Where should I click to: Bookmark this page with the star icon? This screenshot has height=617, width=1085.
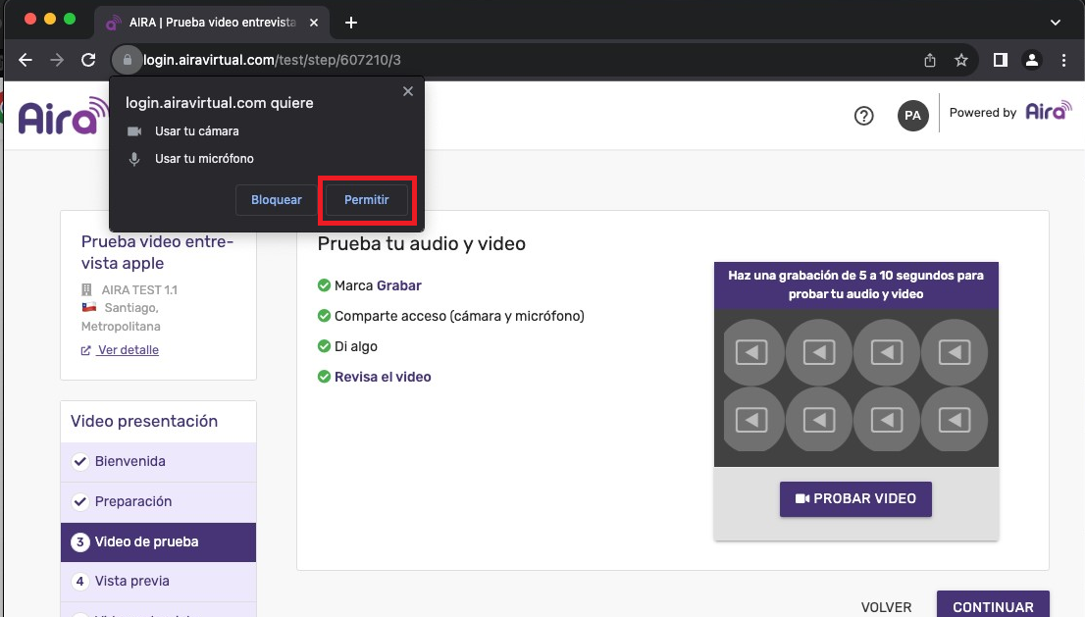pos(961,60)
